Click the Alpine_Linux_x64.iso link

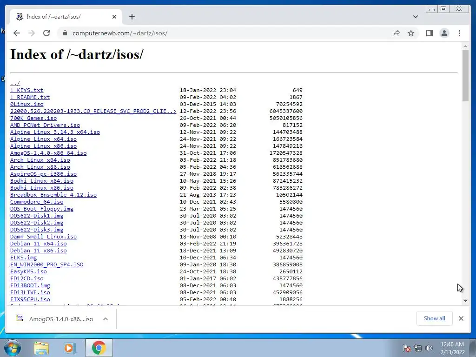43,139
